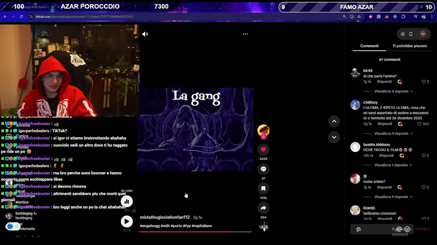Share the video with arrow icon

[x=263, y=208]
